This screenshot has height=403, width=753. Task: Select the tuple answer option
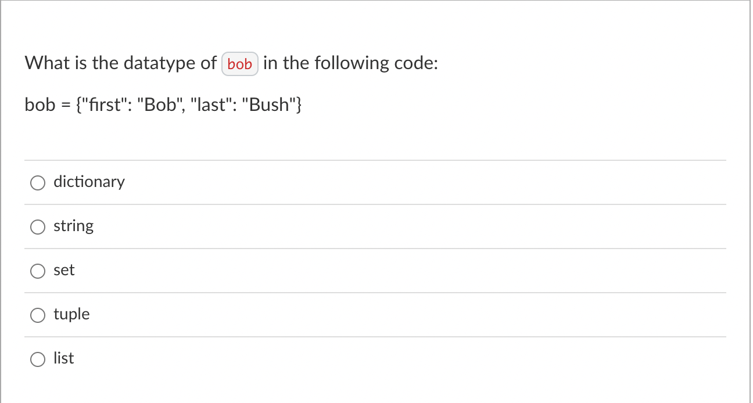tap(38, 315)
